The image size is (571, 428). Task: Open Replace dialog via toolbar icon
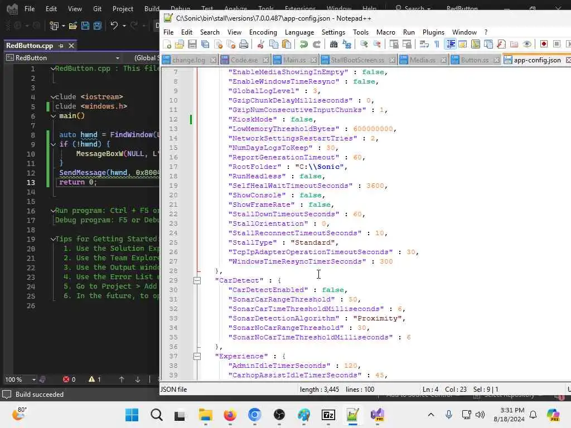tap(347, 45)
